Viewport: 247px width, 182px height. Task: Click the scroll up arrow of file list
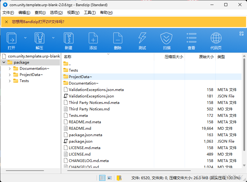pyautogui.click(x=244, y=56)
